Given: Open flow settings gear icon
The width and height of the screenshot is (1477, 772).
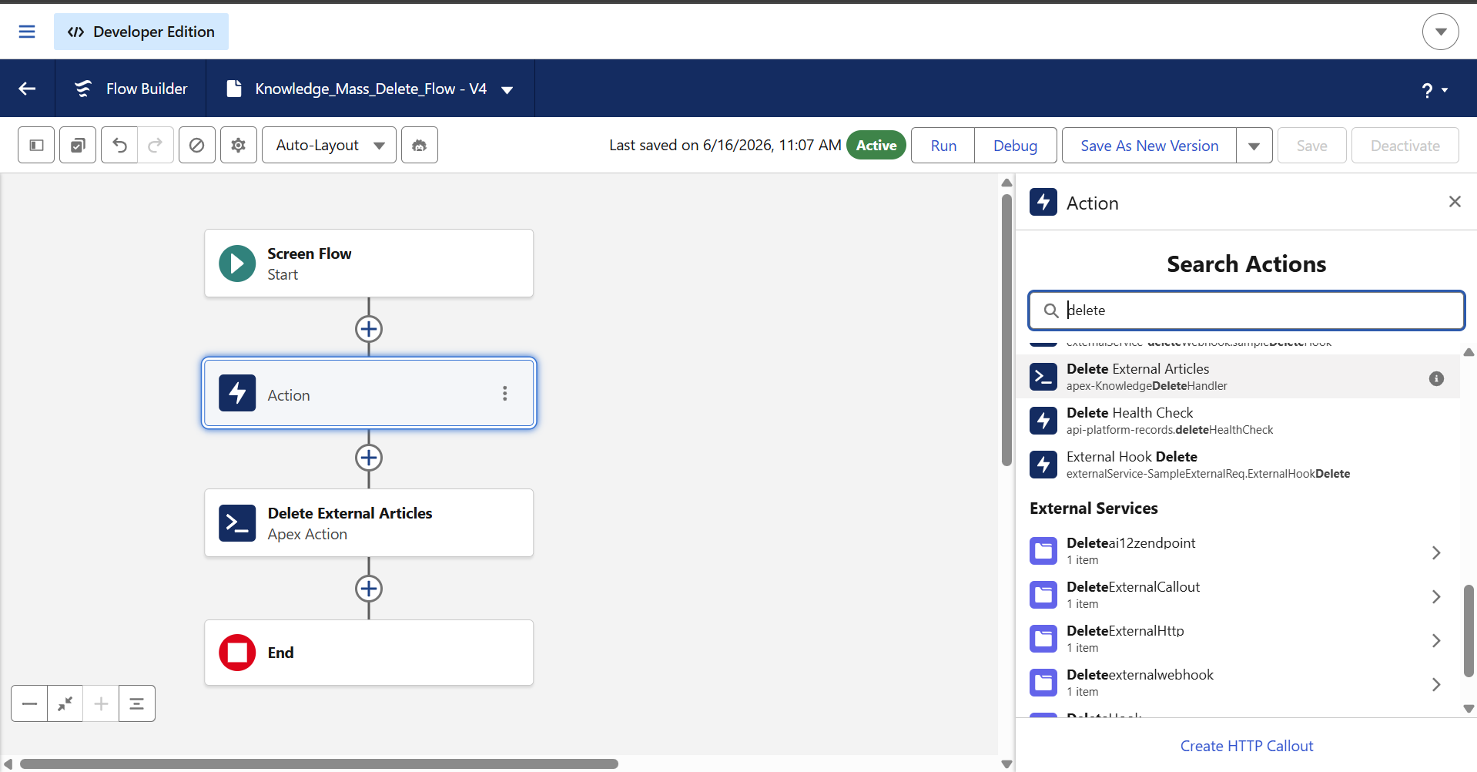Looking at the screenshot, I should click(x=239, y=145).
